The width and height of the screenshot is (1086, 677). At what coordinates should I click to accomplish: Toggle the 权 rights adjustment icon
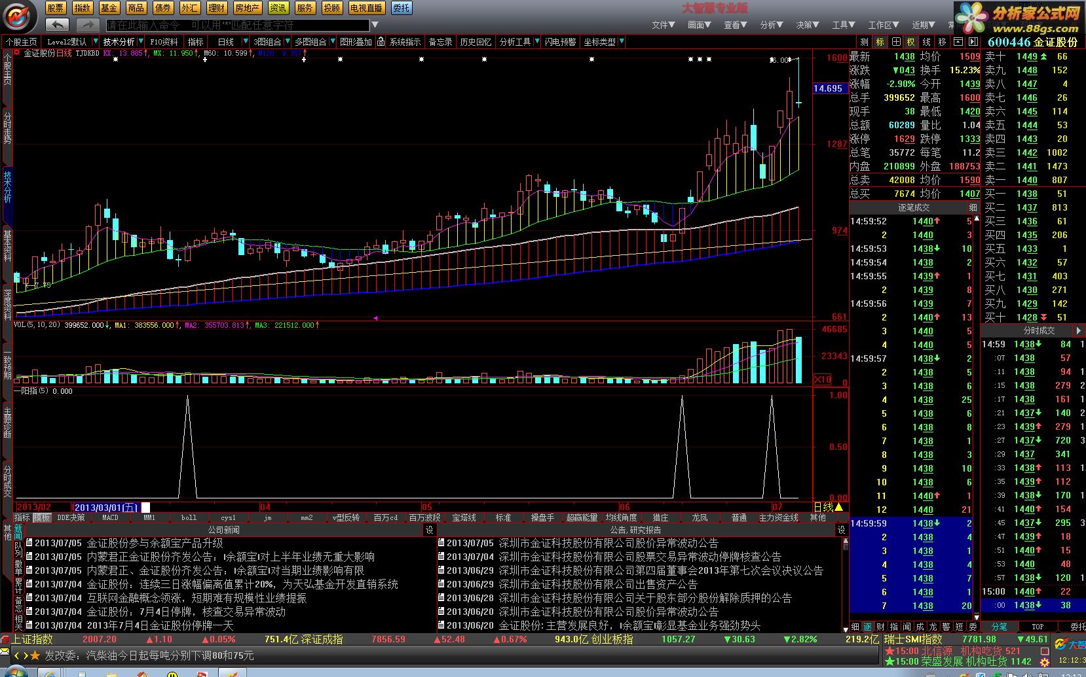[x=911, y=42]
